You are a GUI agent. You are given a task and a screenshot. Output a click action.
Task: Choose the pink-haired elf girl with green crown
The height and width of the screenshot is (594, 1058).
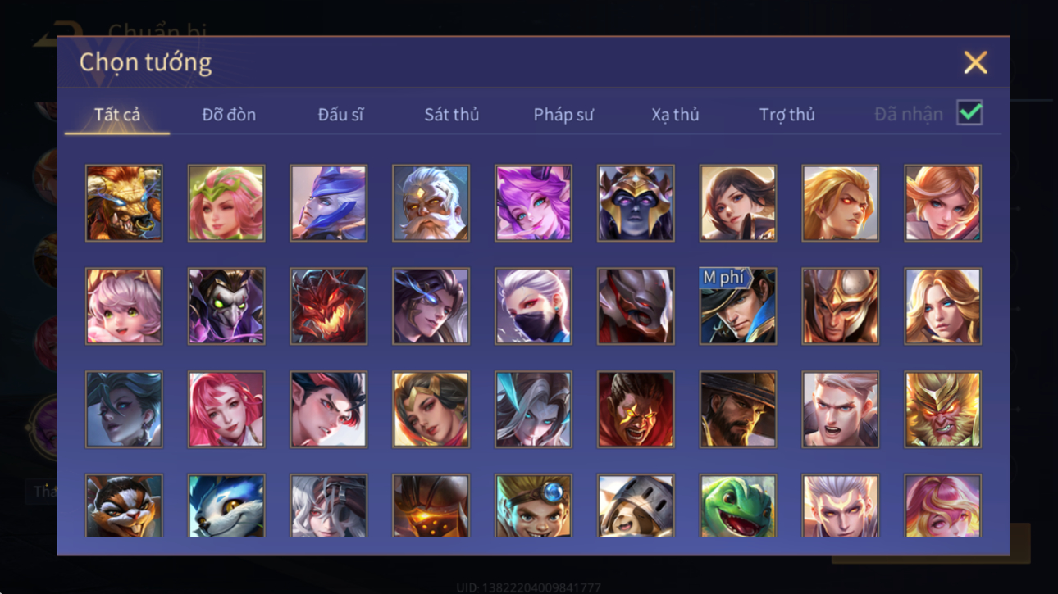226,203
